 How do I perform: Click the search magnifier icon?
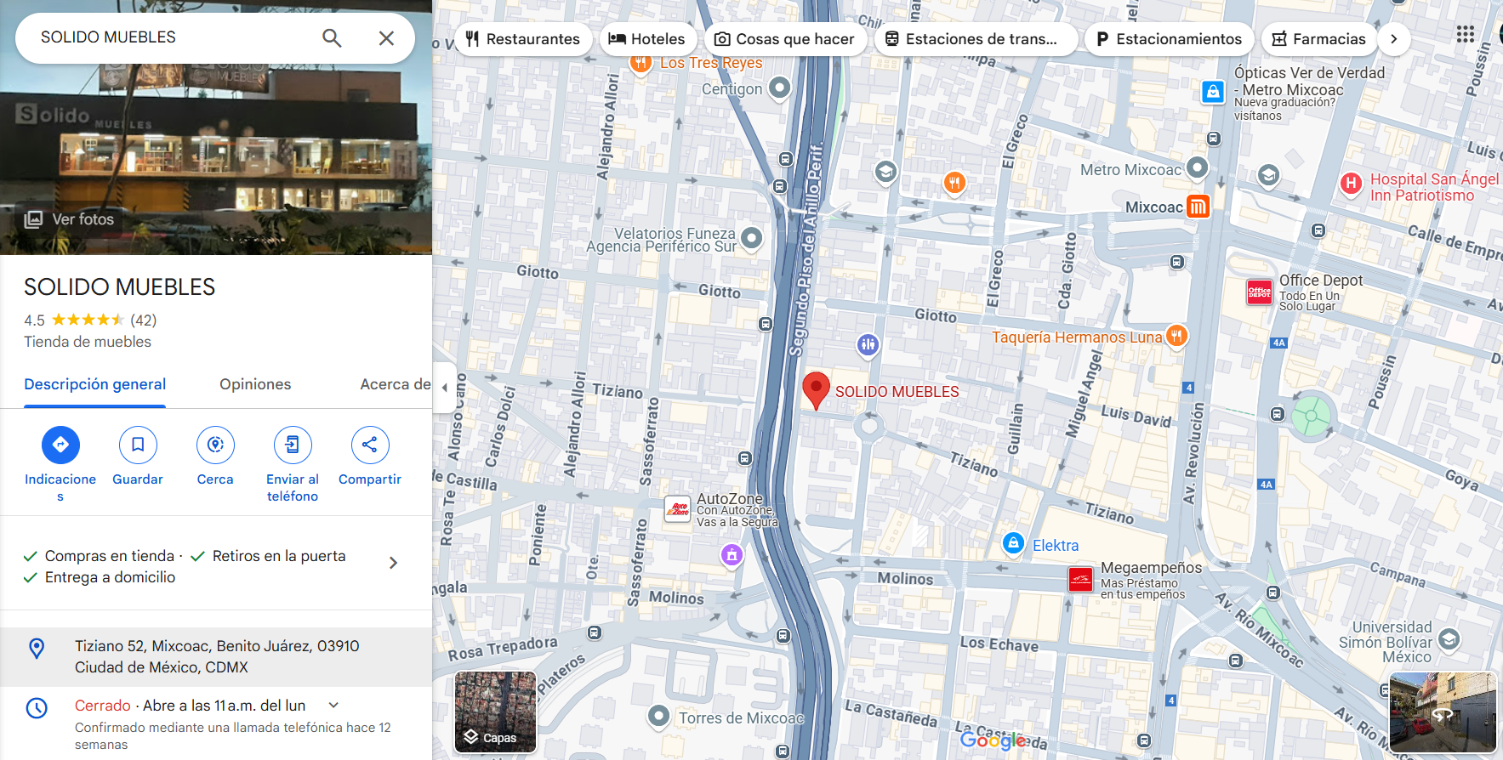pos(332,37)
